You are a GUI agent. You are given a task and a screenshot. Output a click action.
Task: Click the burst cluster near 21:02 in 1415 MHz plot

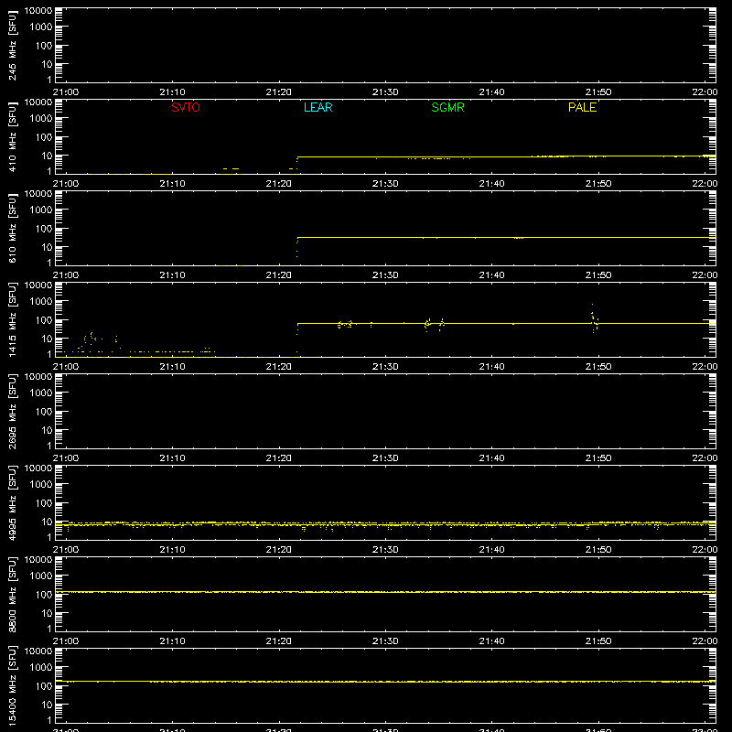tap(90, 339)
